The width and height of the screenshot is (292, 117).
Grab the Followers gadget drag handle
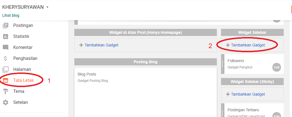223,64
